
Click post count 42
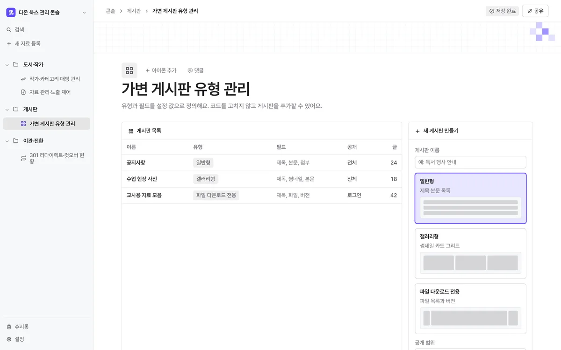[394, 196]
